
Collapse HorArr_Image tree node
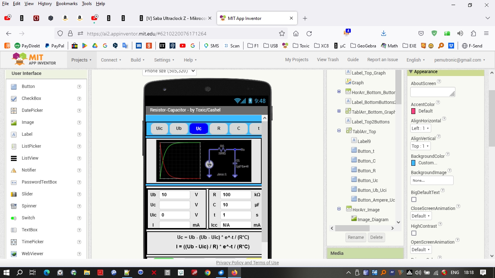point(339,209)
